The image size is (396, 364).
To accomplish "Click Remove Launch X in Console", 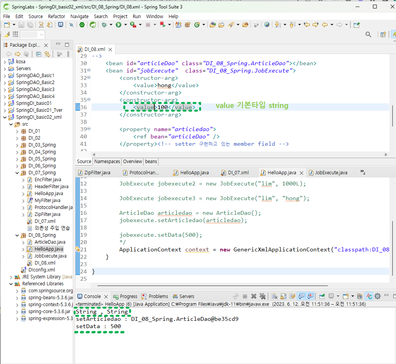I will coord(254,296).
